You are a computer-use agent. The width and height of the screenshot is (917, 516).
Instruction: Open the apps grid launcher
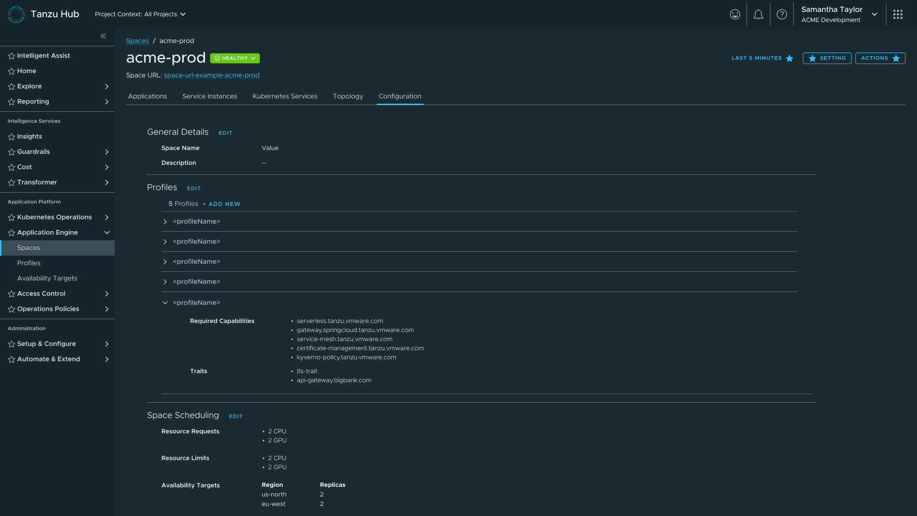click(898, 14)
